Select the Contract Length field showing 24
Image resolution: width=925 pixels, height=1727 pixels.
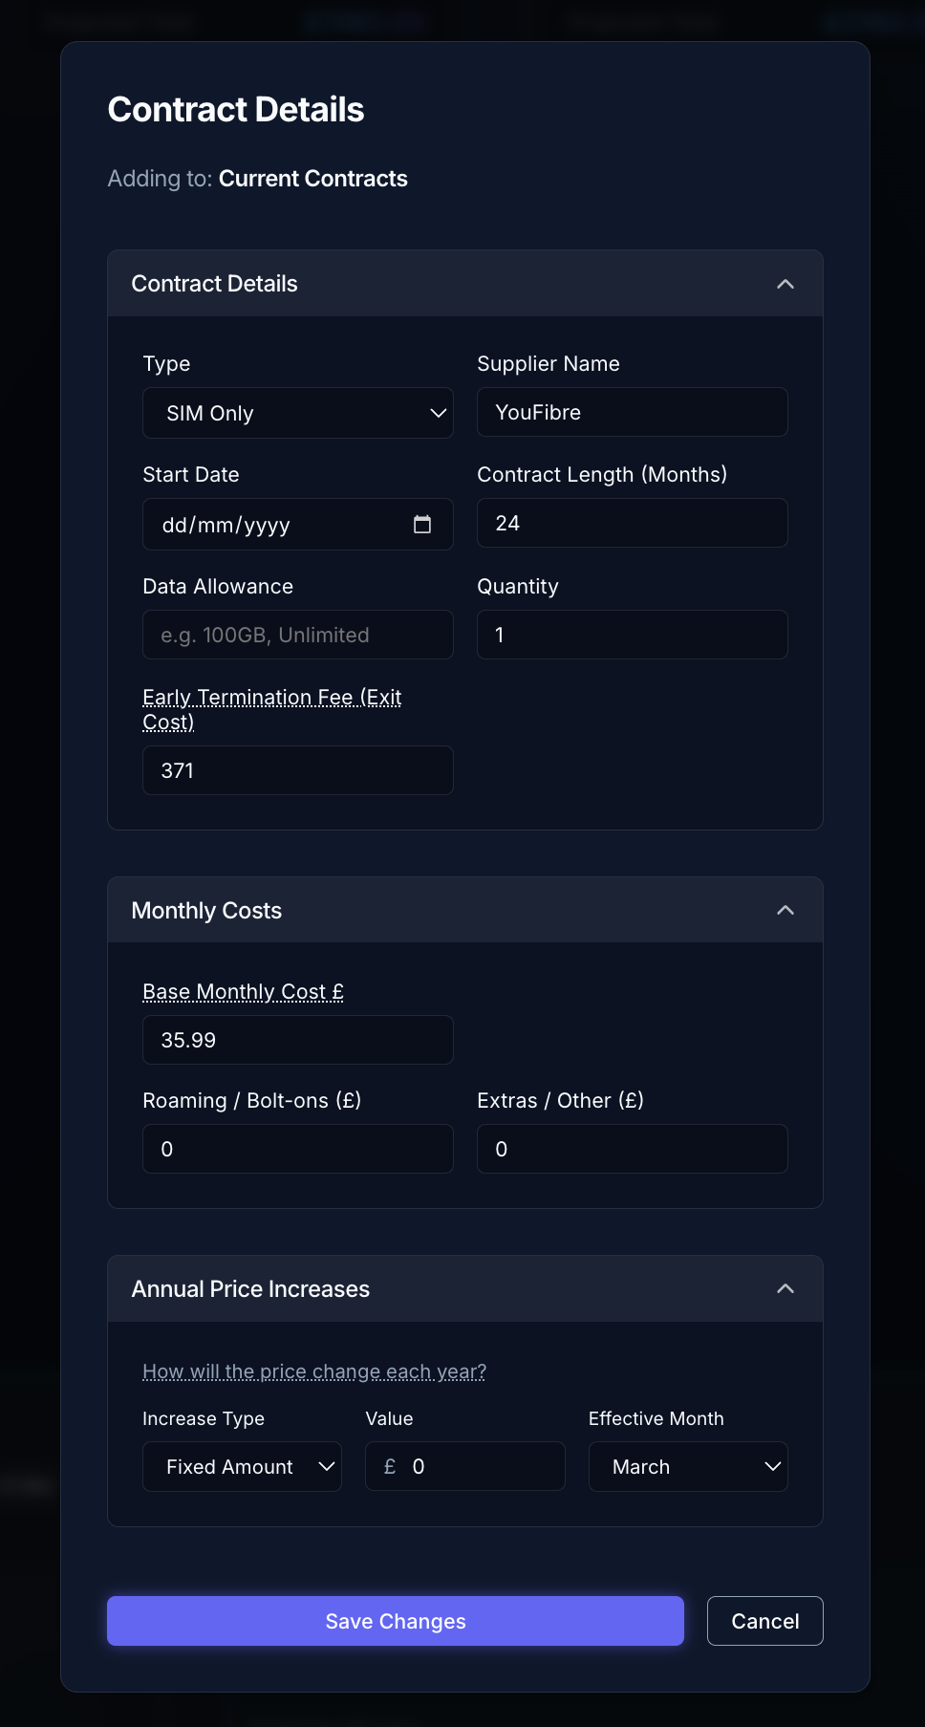[x=632, y=523]
